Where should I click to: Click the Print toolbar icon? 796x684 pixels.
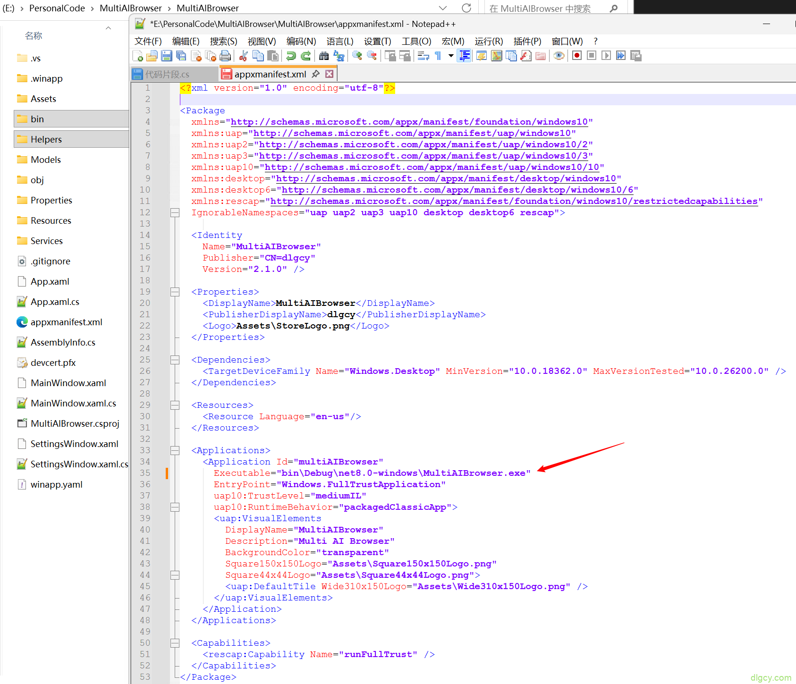point(226,56)
